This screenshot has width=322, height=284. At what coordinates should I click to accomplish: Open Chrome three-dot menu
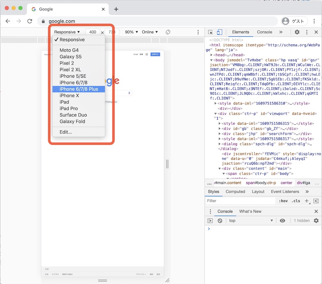click(314, 21)
